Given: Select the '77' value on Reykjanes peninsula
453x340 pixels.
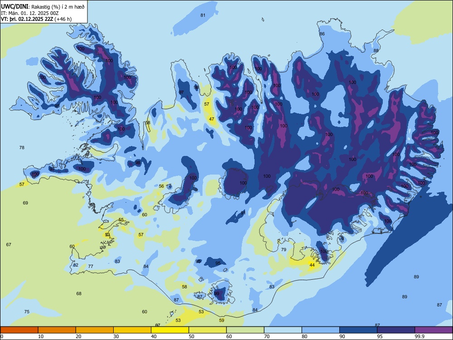Looking at the screenshot, I should (x=91, y=266).
